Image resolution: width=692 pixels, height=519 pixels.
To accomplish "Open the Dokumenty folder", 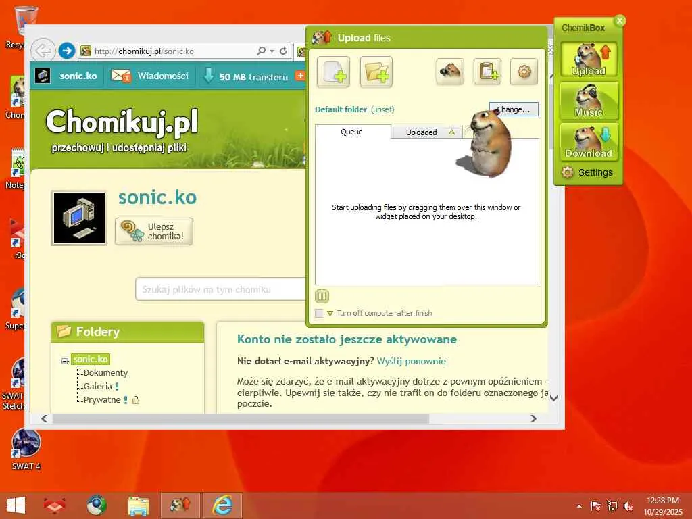I will [x=105, y=372].
